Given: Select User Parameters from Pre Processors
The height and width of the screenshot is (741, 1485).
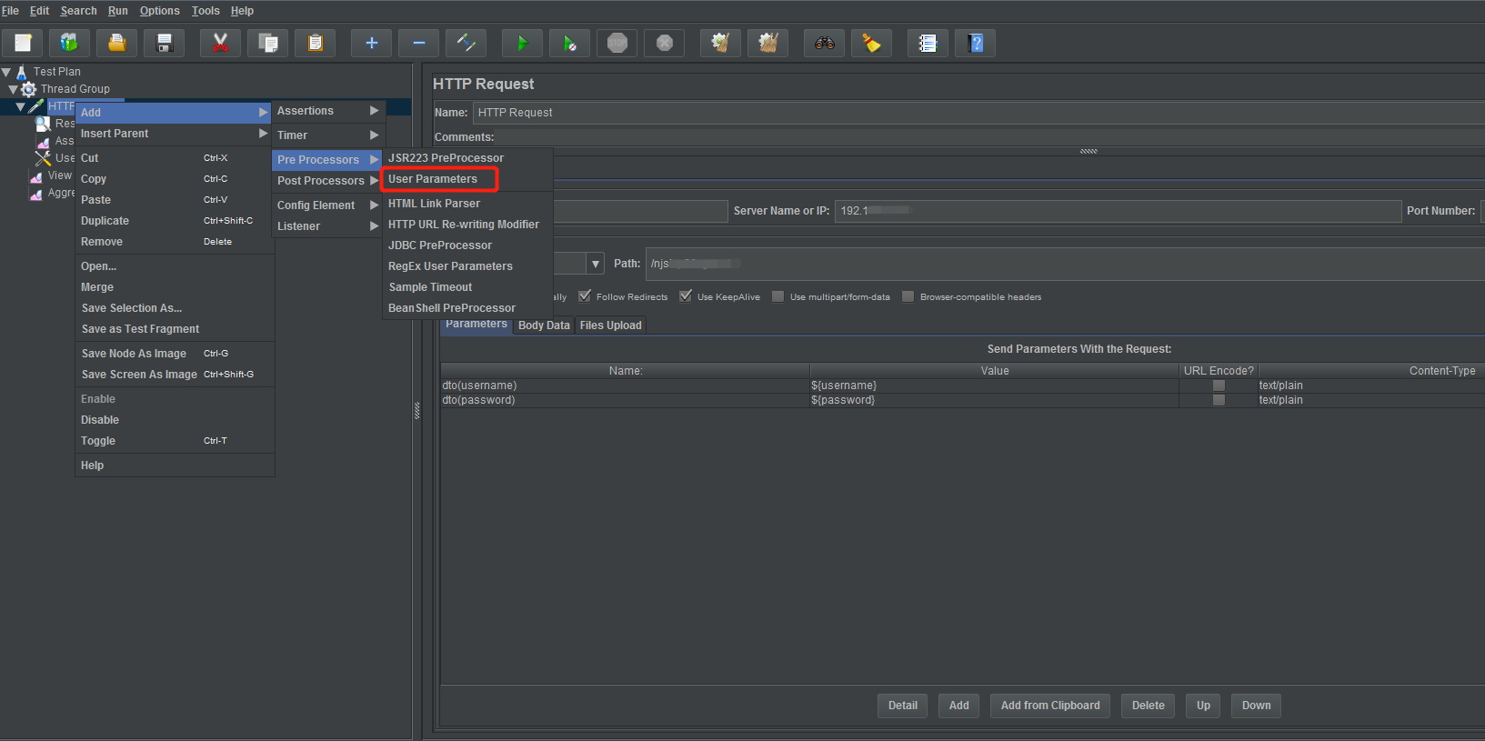Looking at the screenshot, I should click(x=440, y=179).
